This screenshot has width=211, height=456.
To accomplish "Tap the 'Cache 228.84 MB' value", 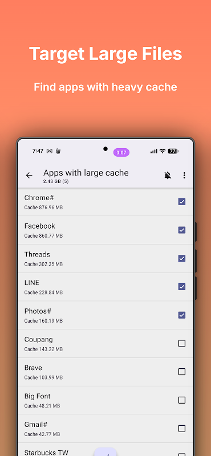I will coord(43,292).
